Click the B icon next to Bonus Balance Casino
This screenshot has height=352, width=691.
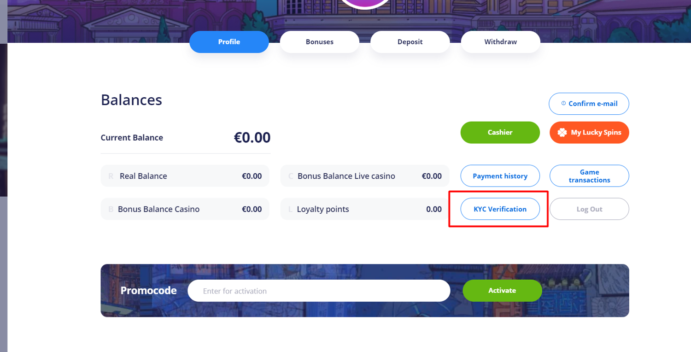111,209
